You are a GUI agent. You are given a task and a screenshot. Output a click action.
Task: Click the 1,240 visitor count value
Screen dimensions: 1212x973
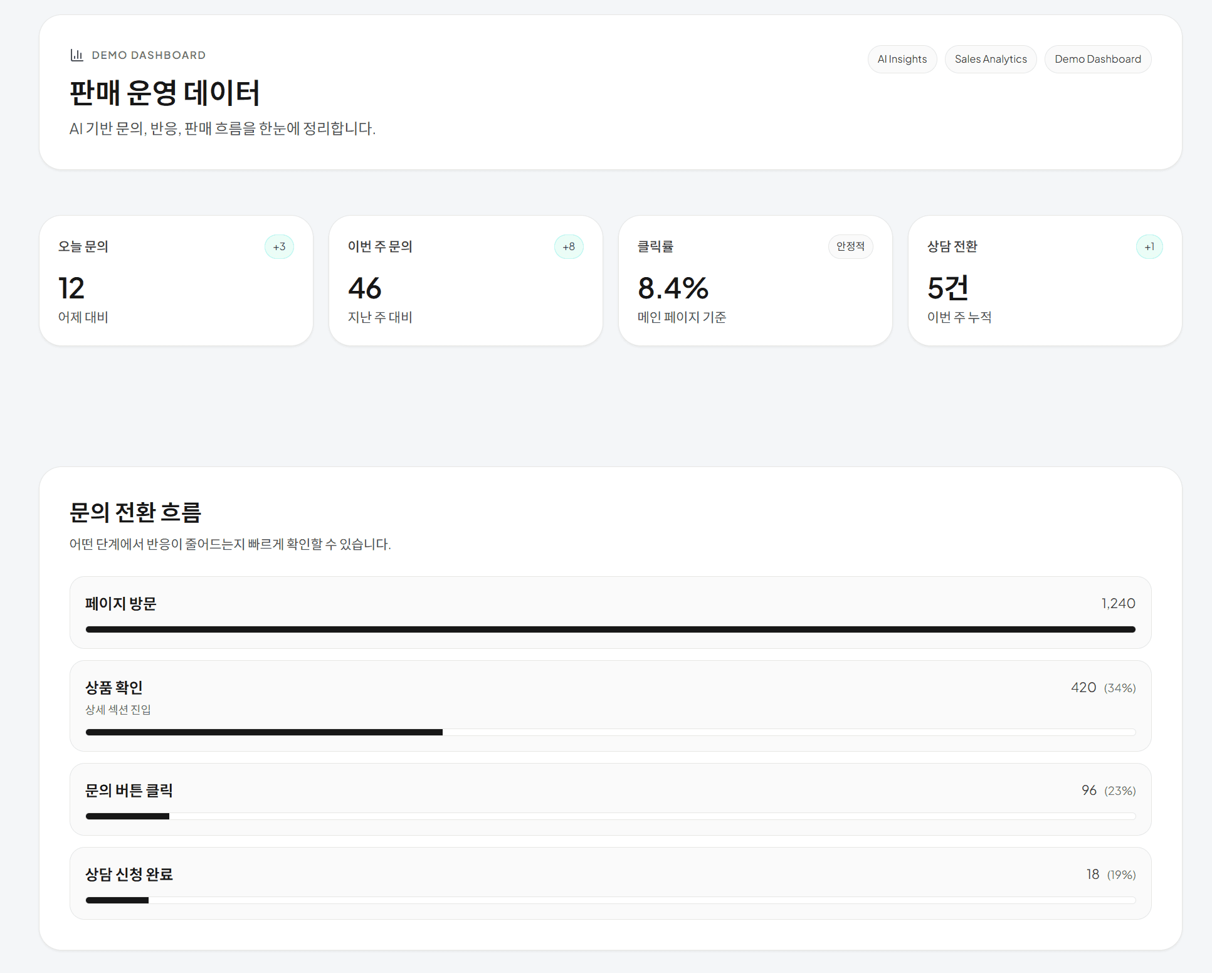tap(1117, 603)
